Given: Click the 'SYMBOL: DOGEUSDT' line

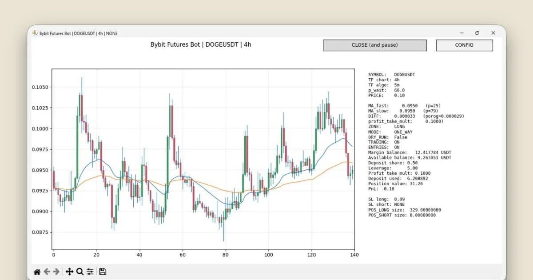Looking at the screenshot, I should pos(392,75).
